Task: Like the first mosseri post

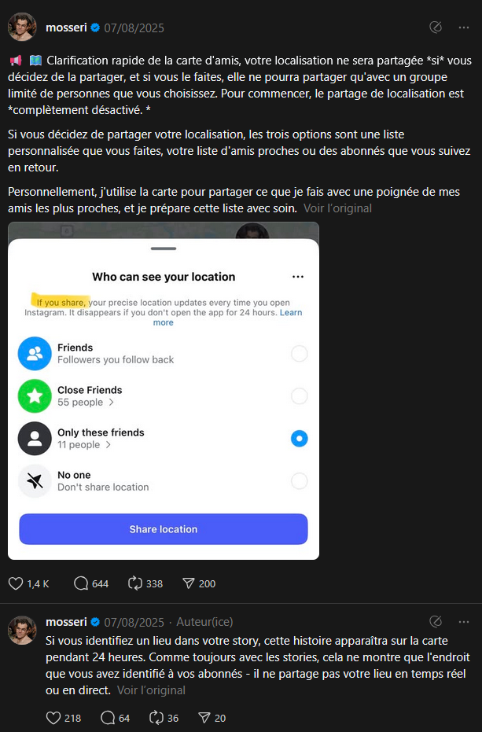Action: click(x=16, y=583)
